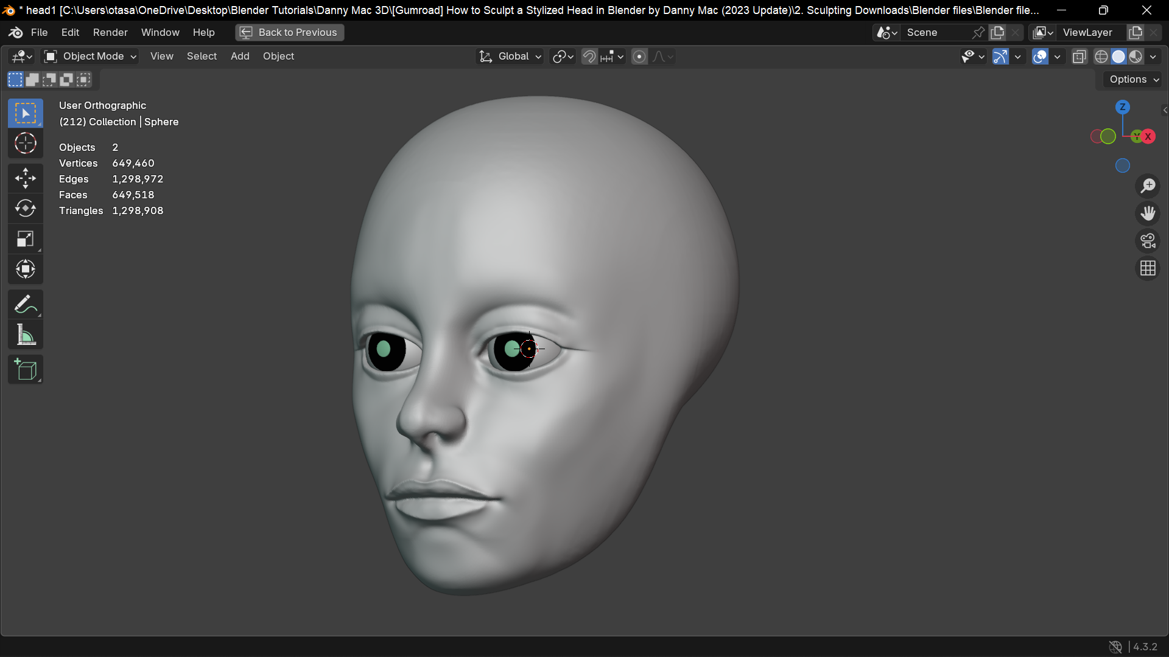Open the Object Mode dropdown
The image size is (1169, 657).
(x=90, y=57)
